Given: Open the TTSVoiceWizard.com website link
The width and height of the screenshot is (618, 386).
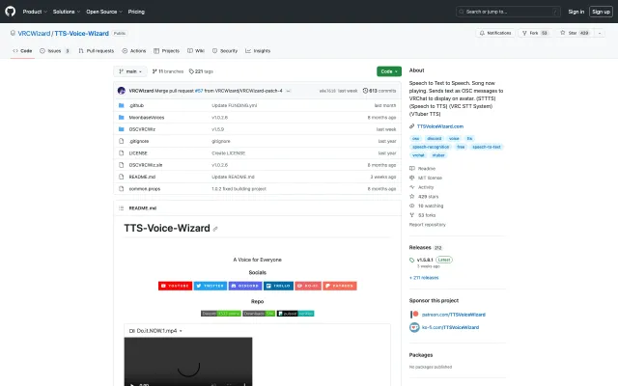Looking at the screenshot, I should tap(439, 126).
